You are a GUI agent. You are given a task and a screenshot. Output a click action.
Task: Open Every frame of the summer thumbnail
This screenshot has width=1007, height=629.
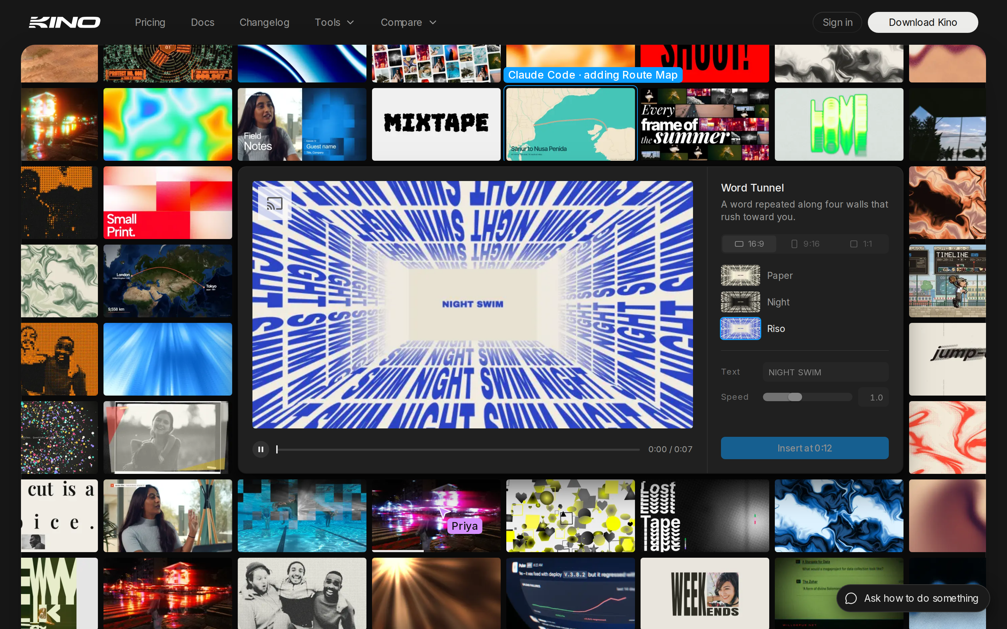click(705, 124)
